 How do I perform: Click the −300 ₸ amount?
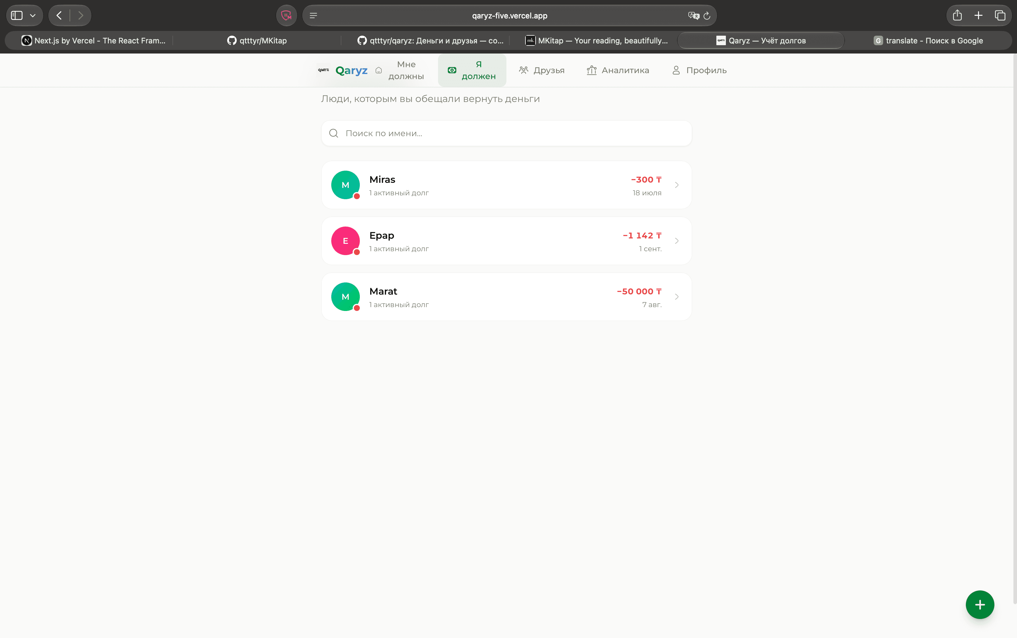[x=646, y=179]
